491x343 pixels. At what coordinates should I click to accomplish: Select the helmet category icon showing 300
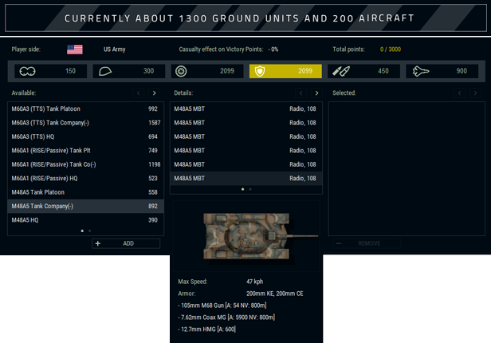click(106, 71)
